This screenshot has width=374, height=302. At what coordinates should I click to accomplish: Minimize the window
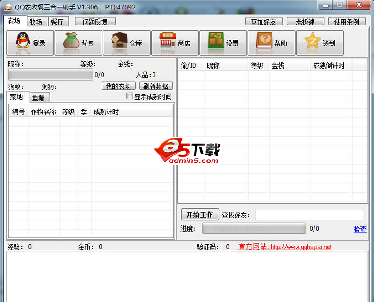[326, 5]
